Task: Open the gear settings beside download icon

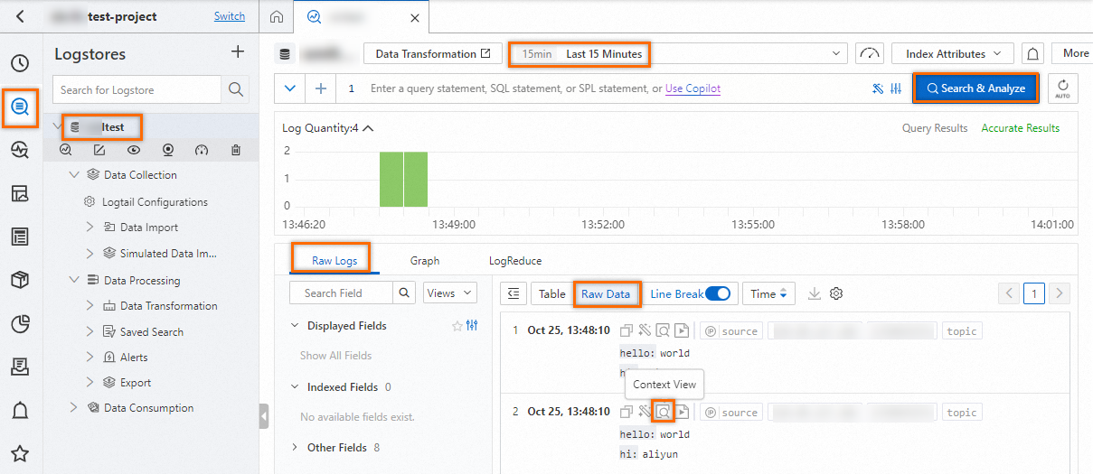Action: click(836, 293)
